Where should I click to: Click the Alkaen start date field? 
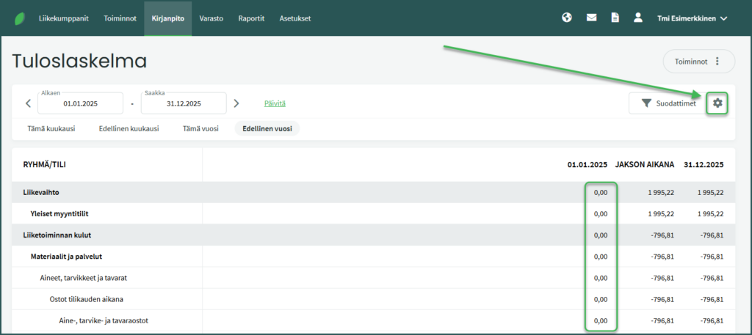click(x=81, y=104)
